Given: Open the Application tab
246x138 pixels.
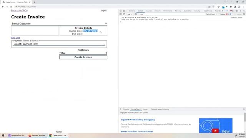Looking at the screenshot, I should [188, 11].
